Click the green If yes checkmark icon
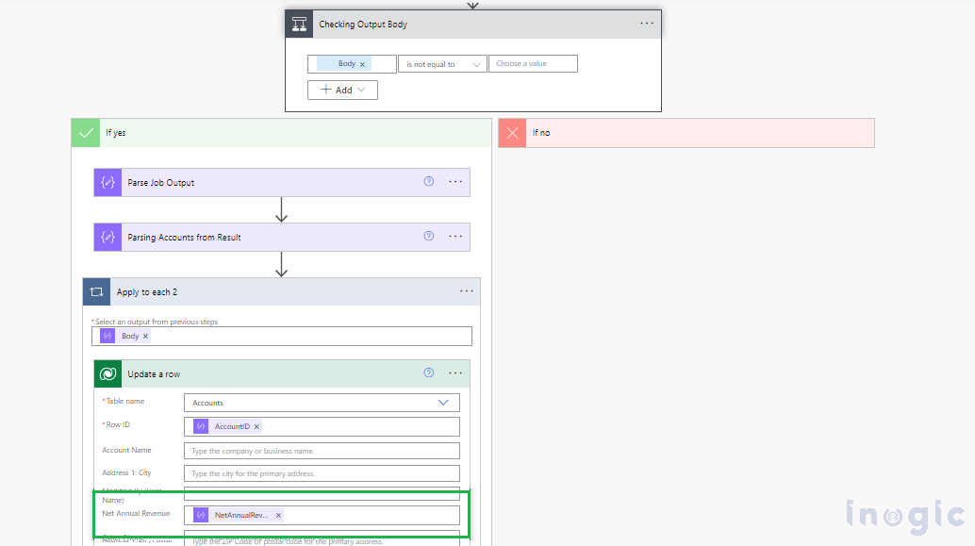The image size is (975, 546). [86, 133]
